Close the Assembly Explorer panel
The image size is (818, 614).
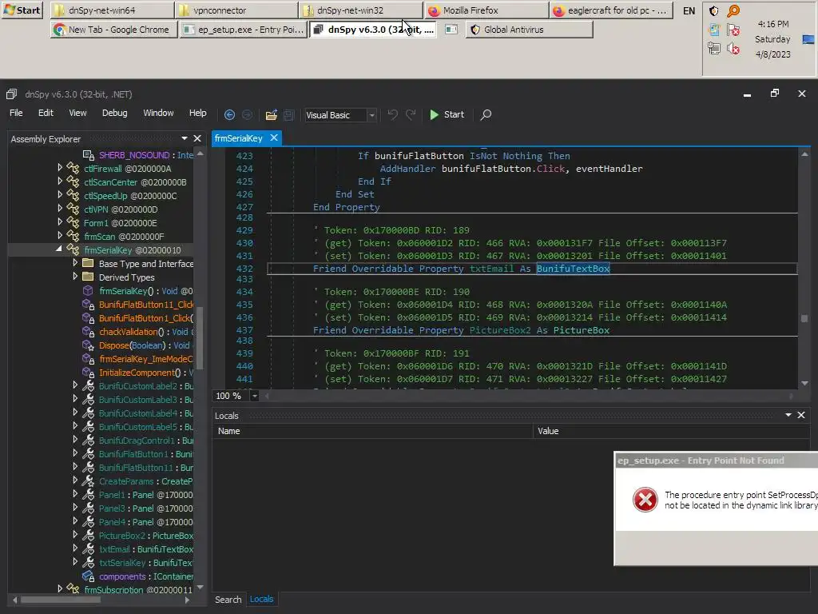[197, 138]
